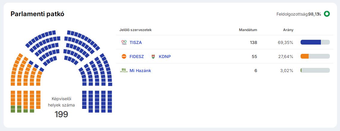Screen dimensions: 340x131
Task: Open the Mi Hazánk party link
Action: [140, 71]
